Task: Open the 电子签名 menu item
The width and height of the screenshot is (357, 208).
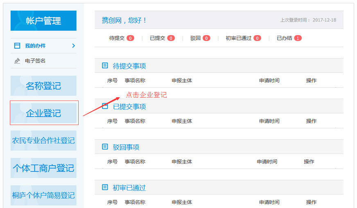Action: [35, 61]
